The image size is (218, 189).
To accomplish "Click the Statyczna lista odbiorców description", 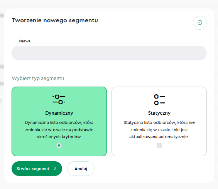I will pos(159,130).
